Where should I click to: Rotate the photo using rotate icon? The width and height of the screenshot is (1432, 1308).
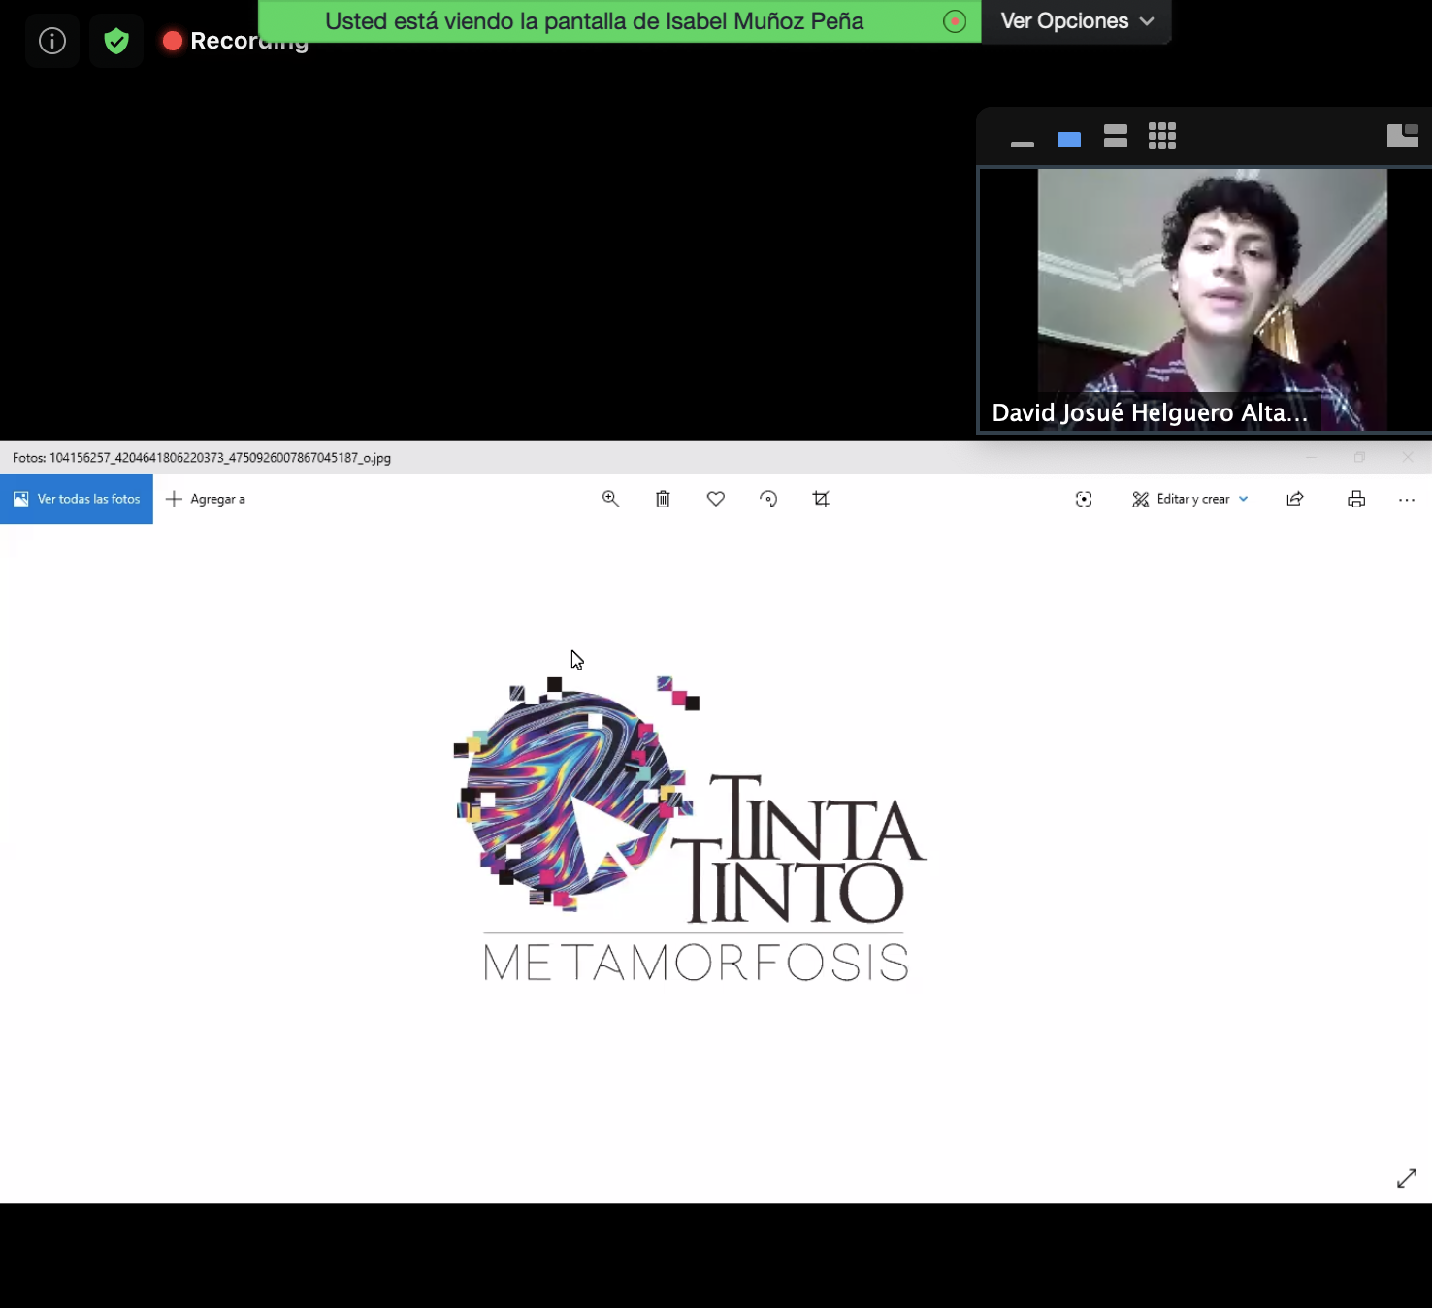pos(768,499)
